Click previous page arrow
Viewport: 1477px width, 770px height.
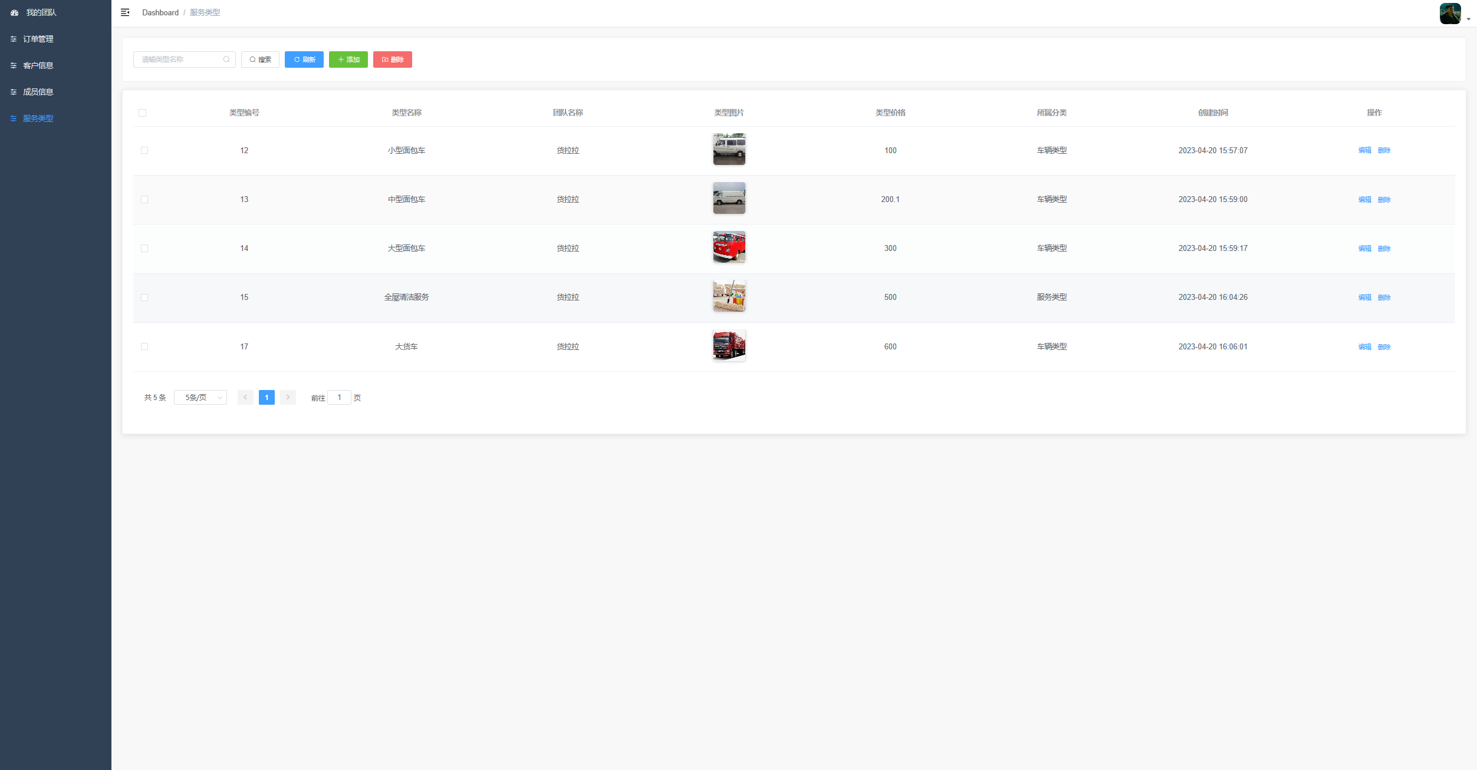[x=245, y=398]
